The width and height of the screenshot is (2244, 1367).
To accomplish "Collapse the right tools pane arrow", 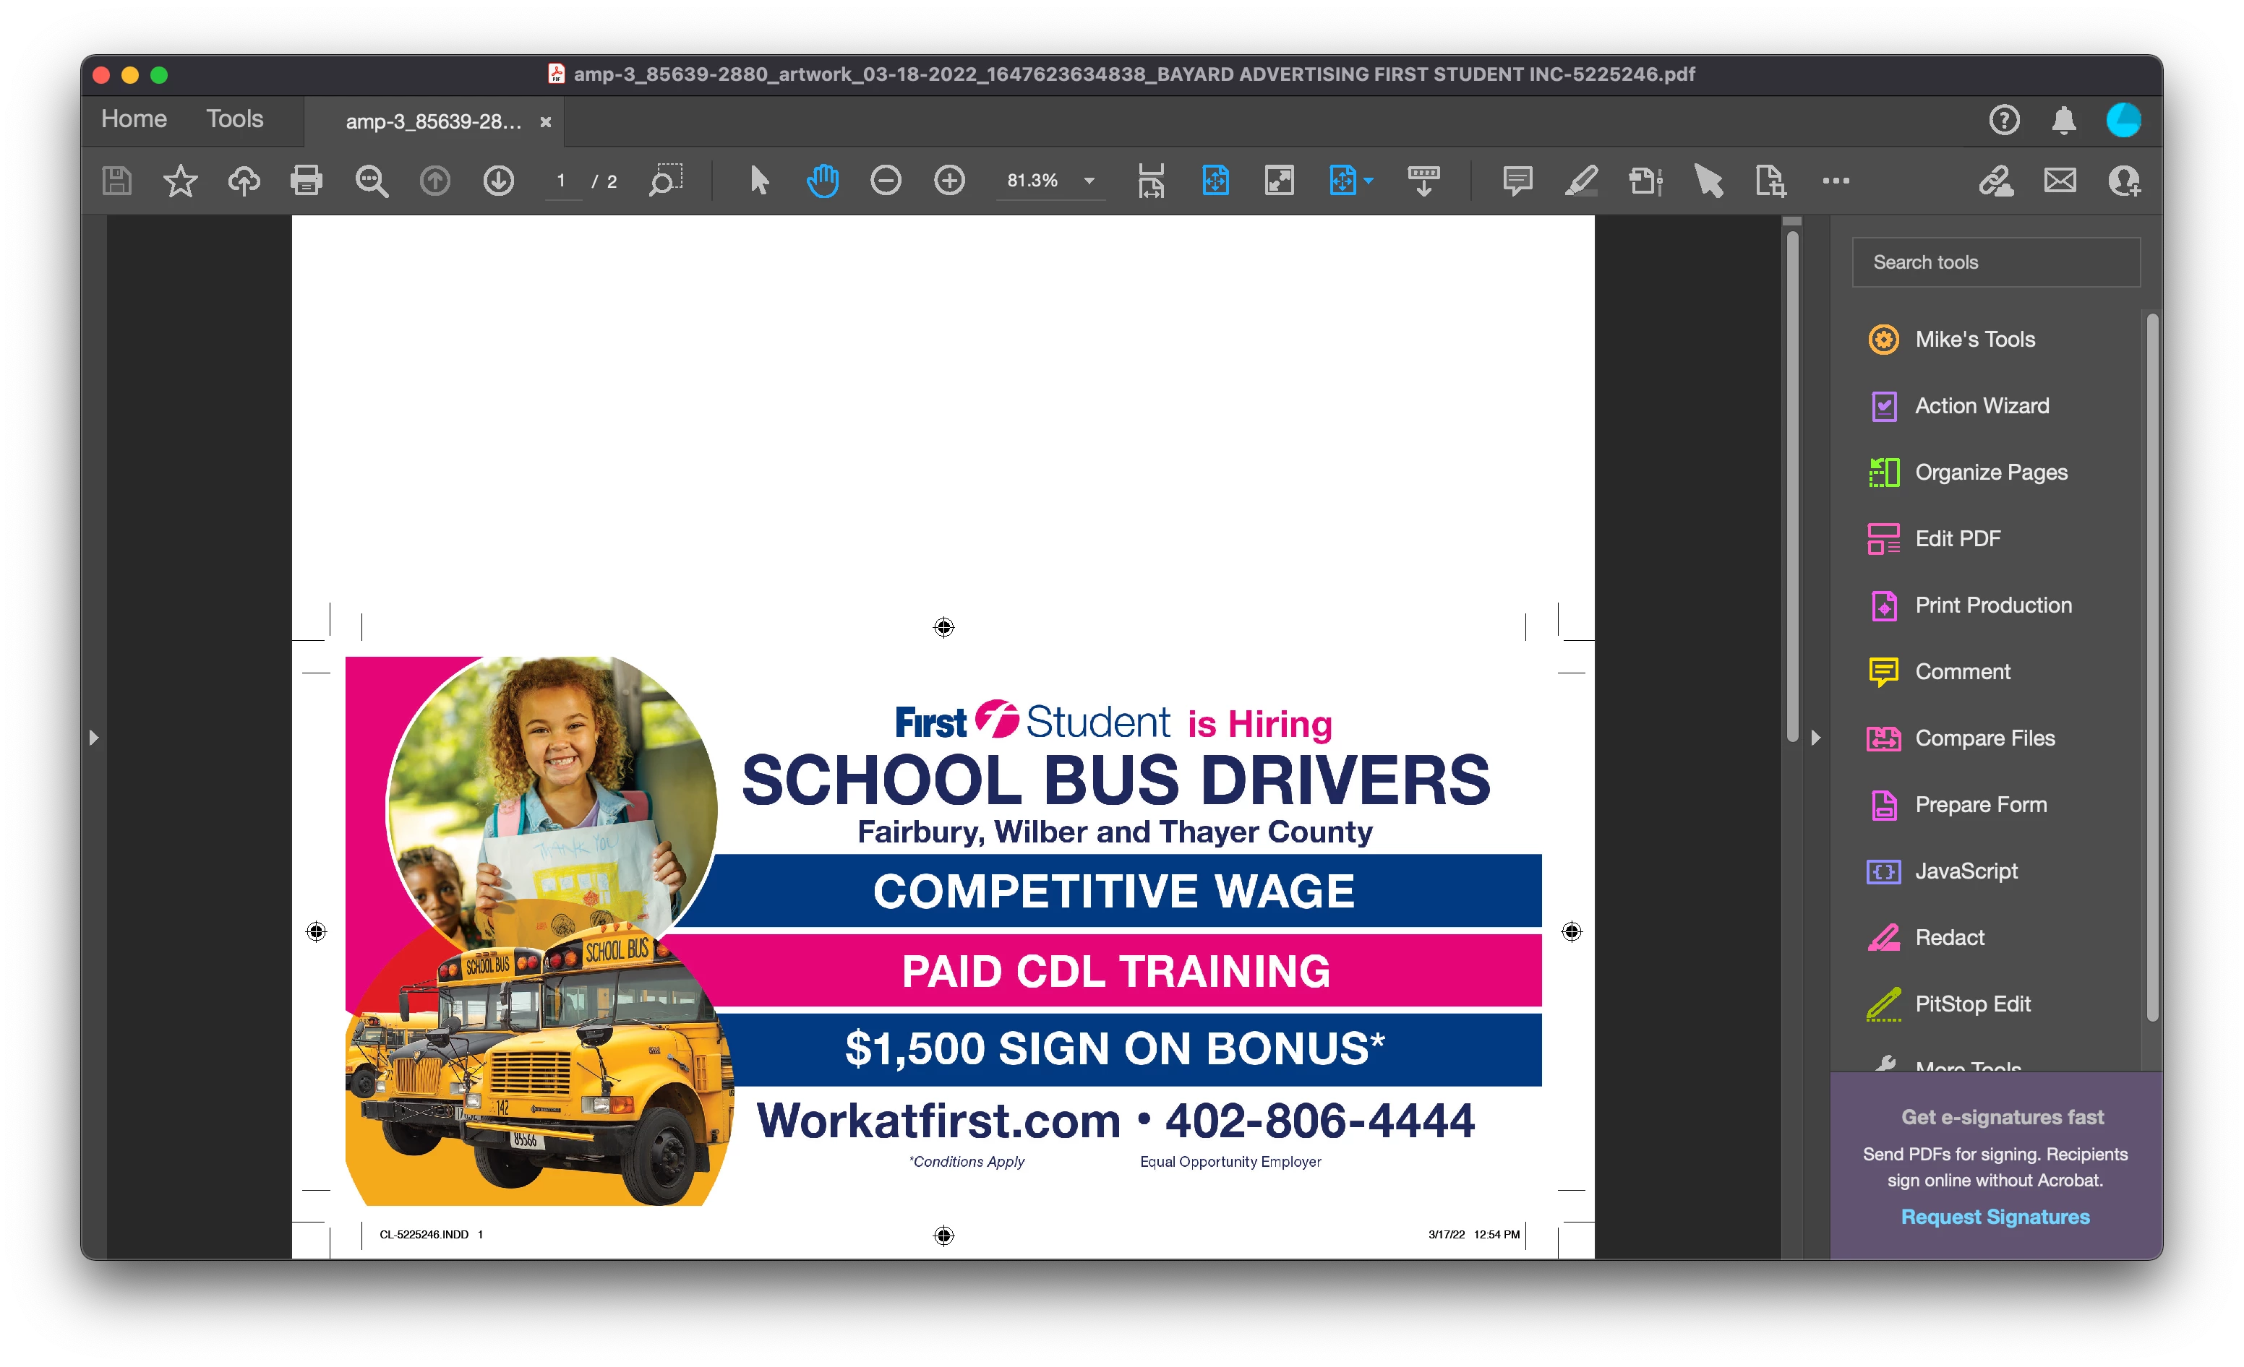I will [x=1816, y=737].
